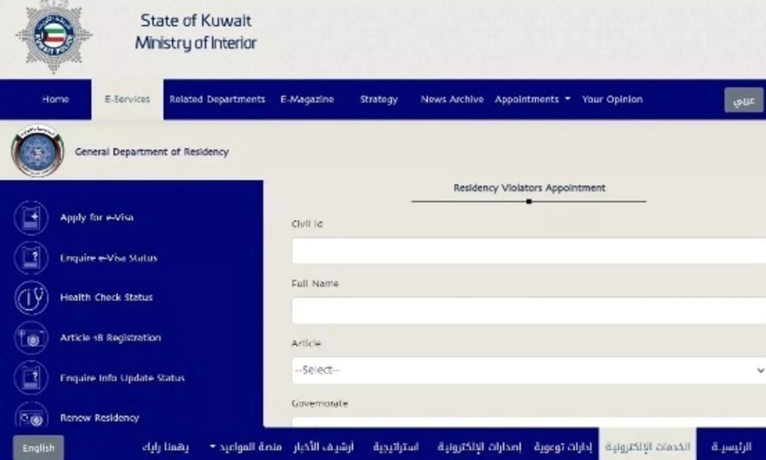Open the E-Services tab

[x=127, y=99]
